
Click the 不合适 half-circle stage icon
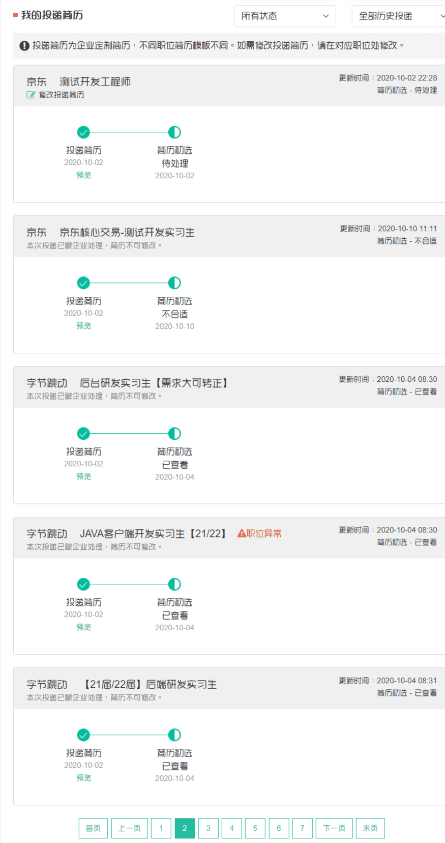pos(174,283)
